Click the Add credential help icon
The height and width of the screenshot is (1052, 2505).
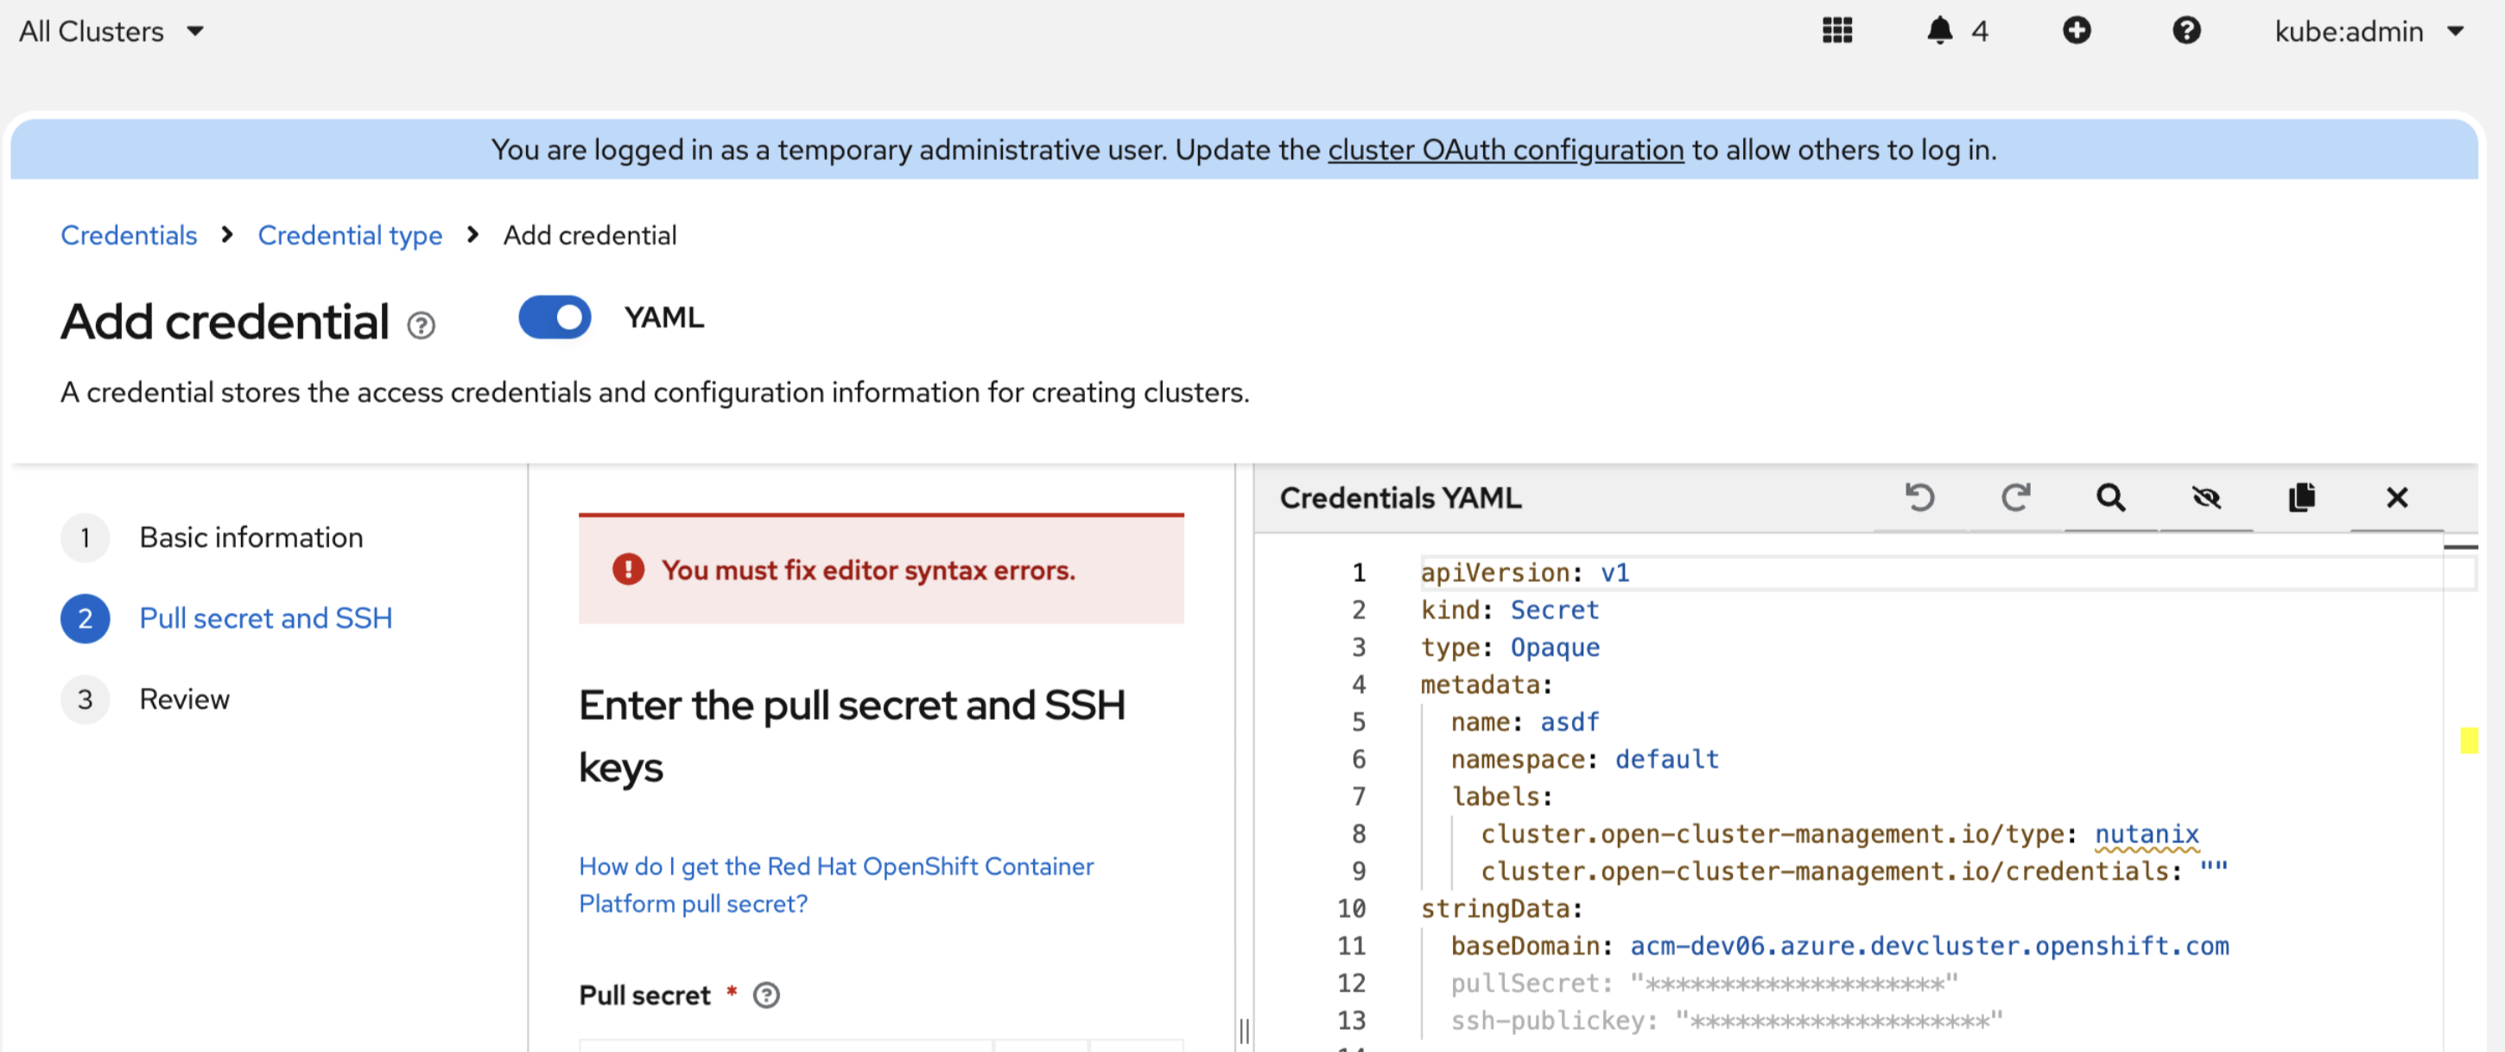[x=421, y=326]
